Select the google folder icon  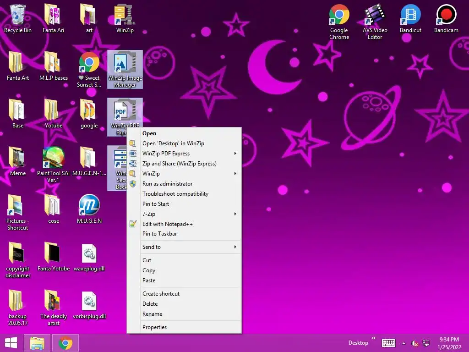(89, 114)
